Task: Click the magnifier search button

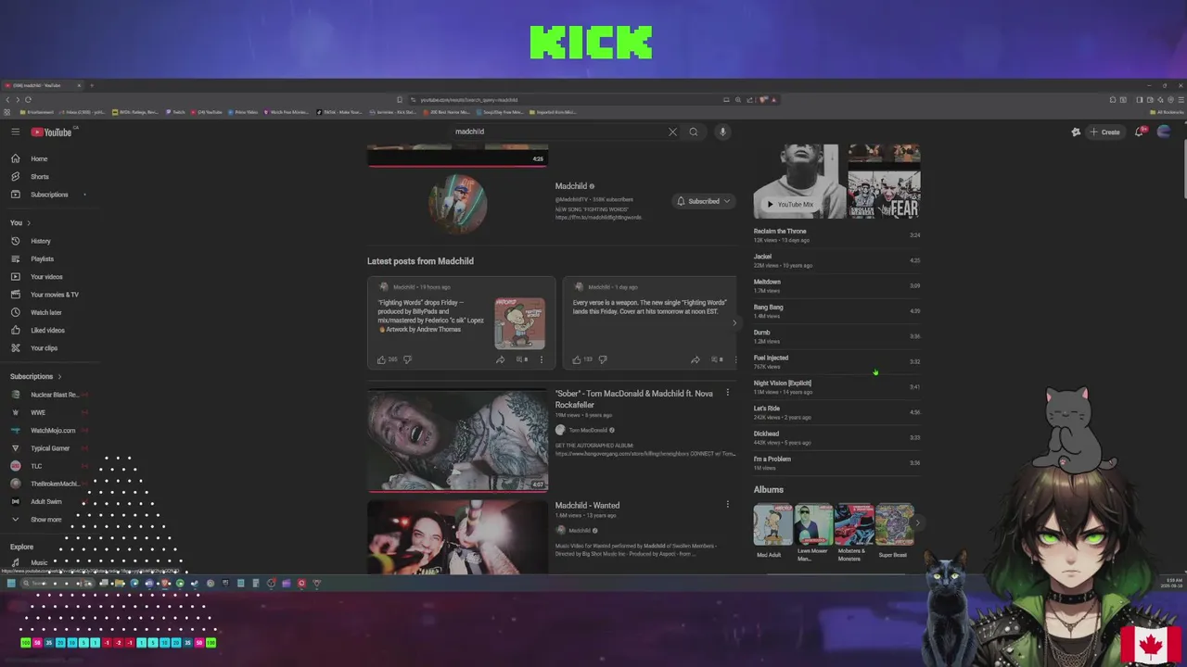Action: click(693, 132)
